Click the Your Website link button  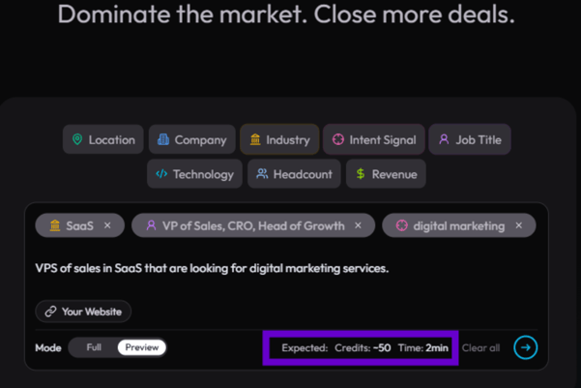[x=83, y=312]
